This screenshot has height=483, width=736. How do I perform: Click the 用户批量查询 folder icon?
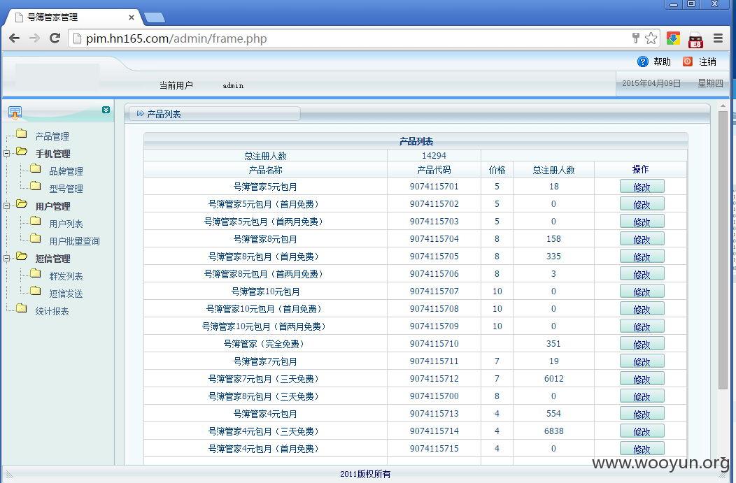point(36,238)
